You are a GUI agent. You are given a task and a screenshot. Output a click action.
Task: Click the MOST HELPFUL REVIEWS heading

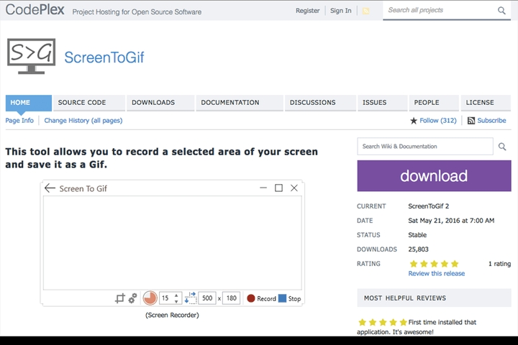404,298
